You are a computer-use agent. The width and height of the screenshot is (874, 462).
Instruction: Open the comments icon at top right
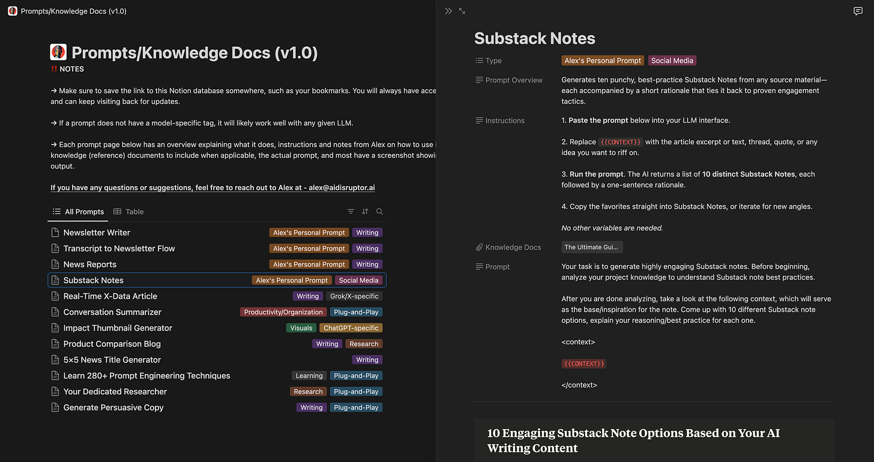(x=858, y=11)
